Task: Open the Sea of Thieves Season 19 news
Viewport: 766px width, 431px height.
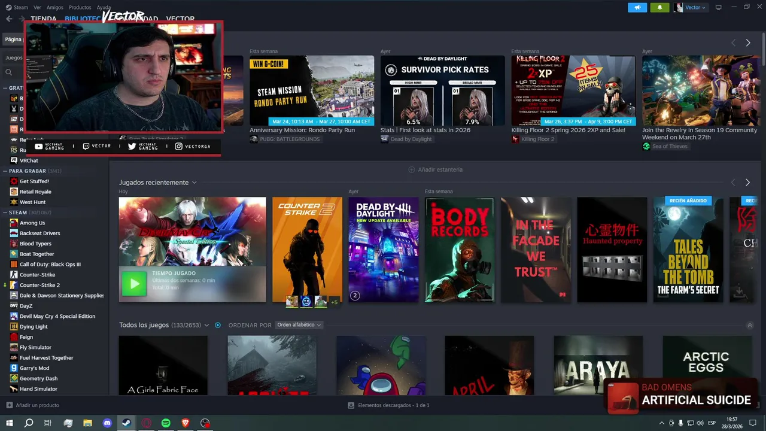Action: pyautogui.click(x=701, y=90)
